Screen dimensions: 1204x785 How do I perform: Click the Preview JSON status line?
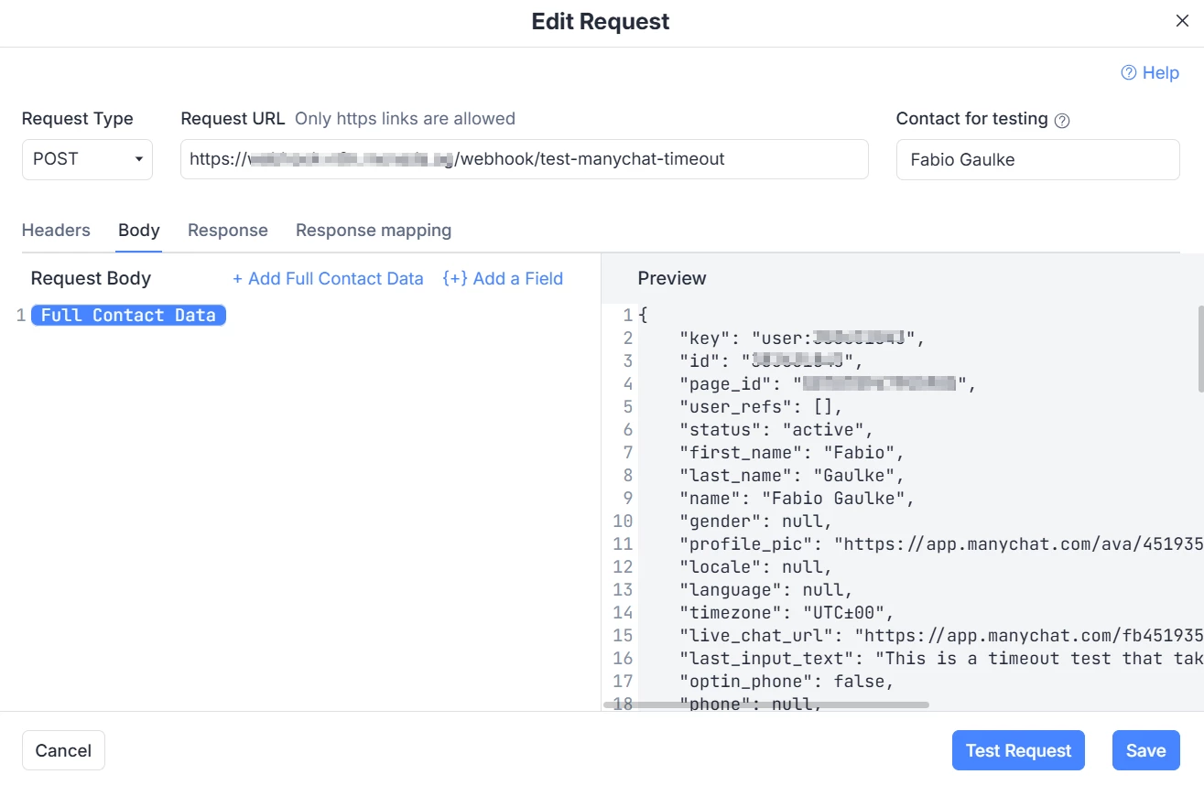coord(776,430)
